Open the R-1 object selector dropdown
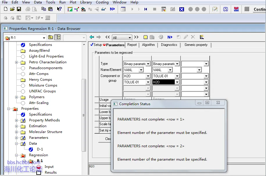Screen dimensions: 266x176 (x=44, y=38)
